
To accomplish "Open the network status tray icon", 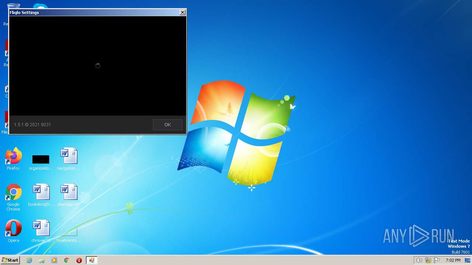I will point(428,260).
